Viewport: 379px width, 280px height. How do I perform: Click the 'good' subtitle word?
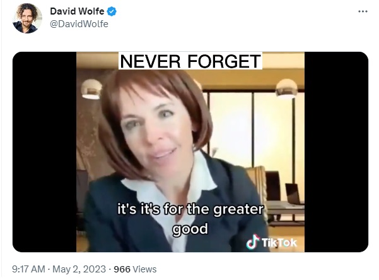coord(190,229)
